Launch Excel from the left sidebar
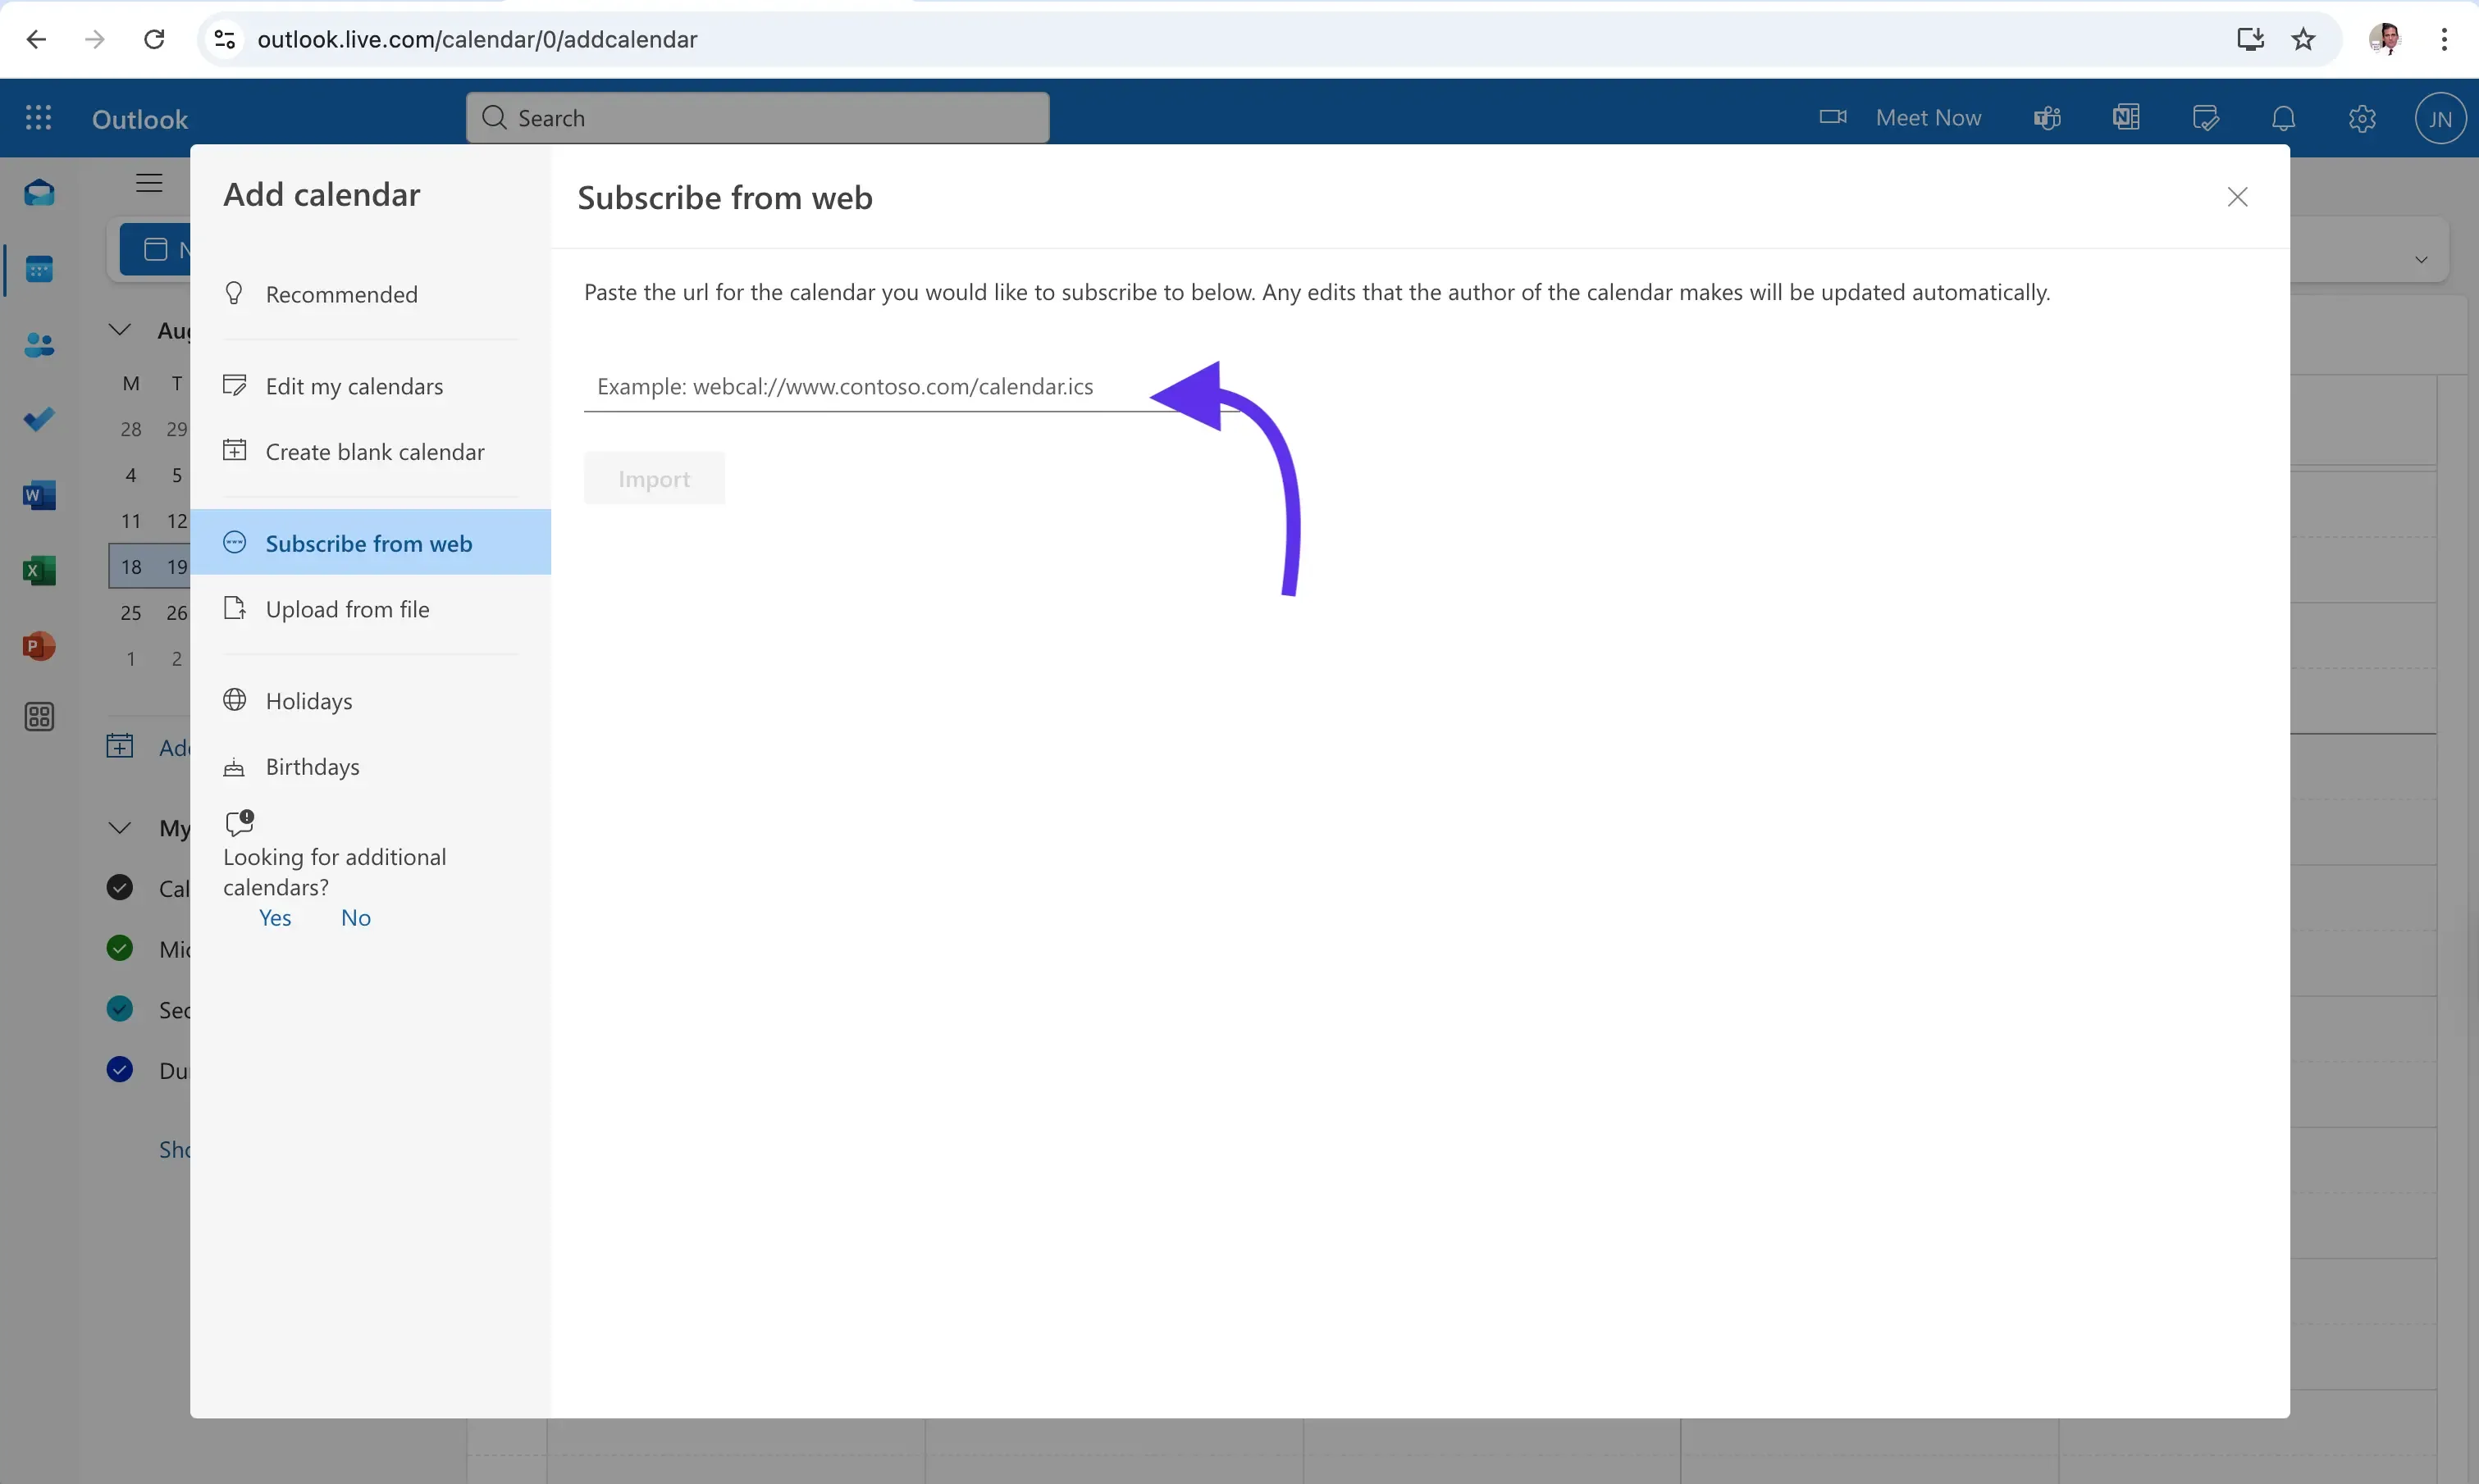The image size is (2479, 1484). coord(39,571)
